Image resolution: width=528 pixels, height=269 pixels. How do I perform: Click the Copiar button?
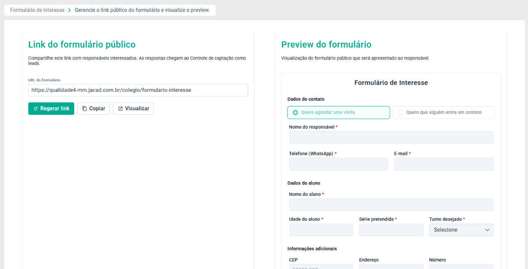coord(94,109)
